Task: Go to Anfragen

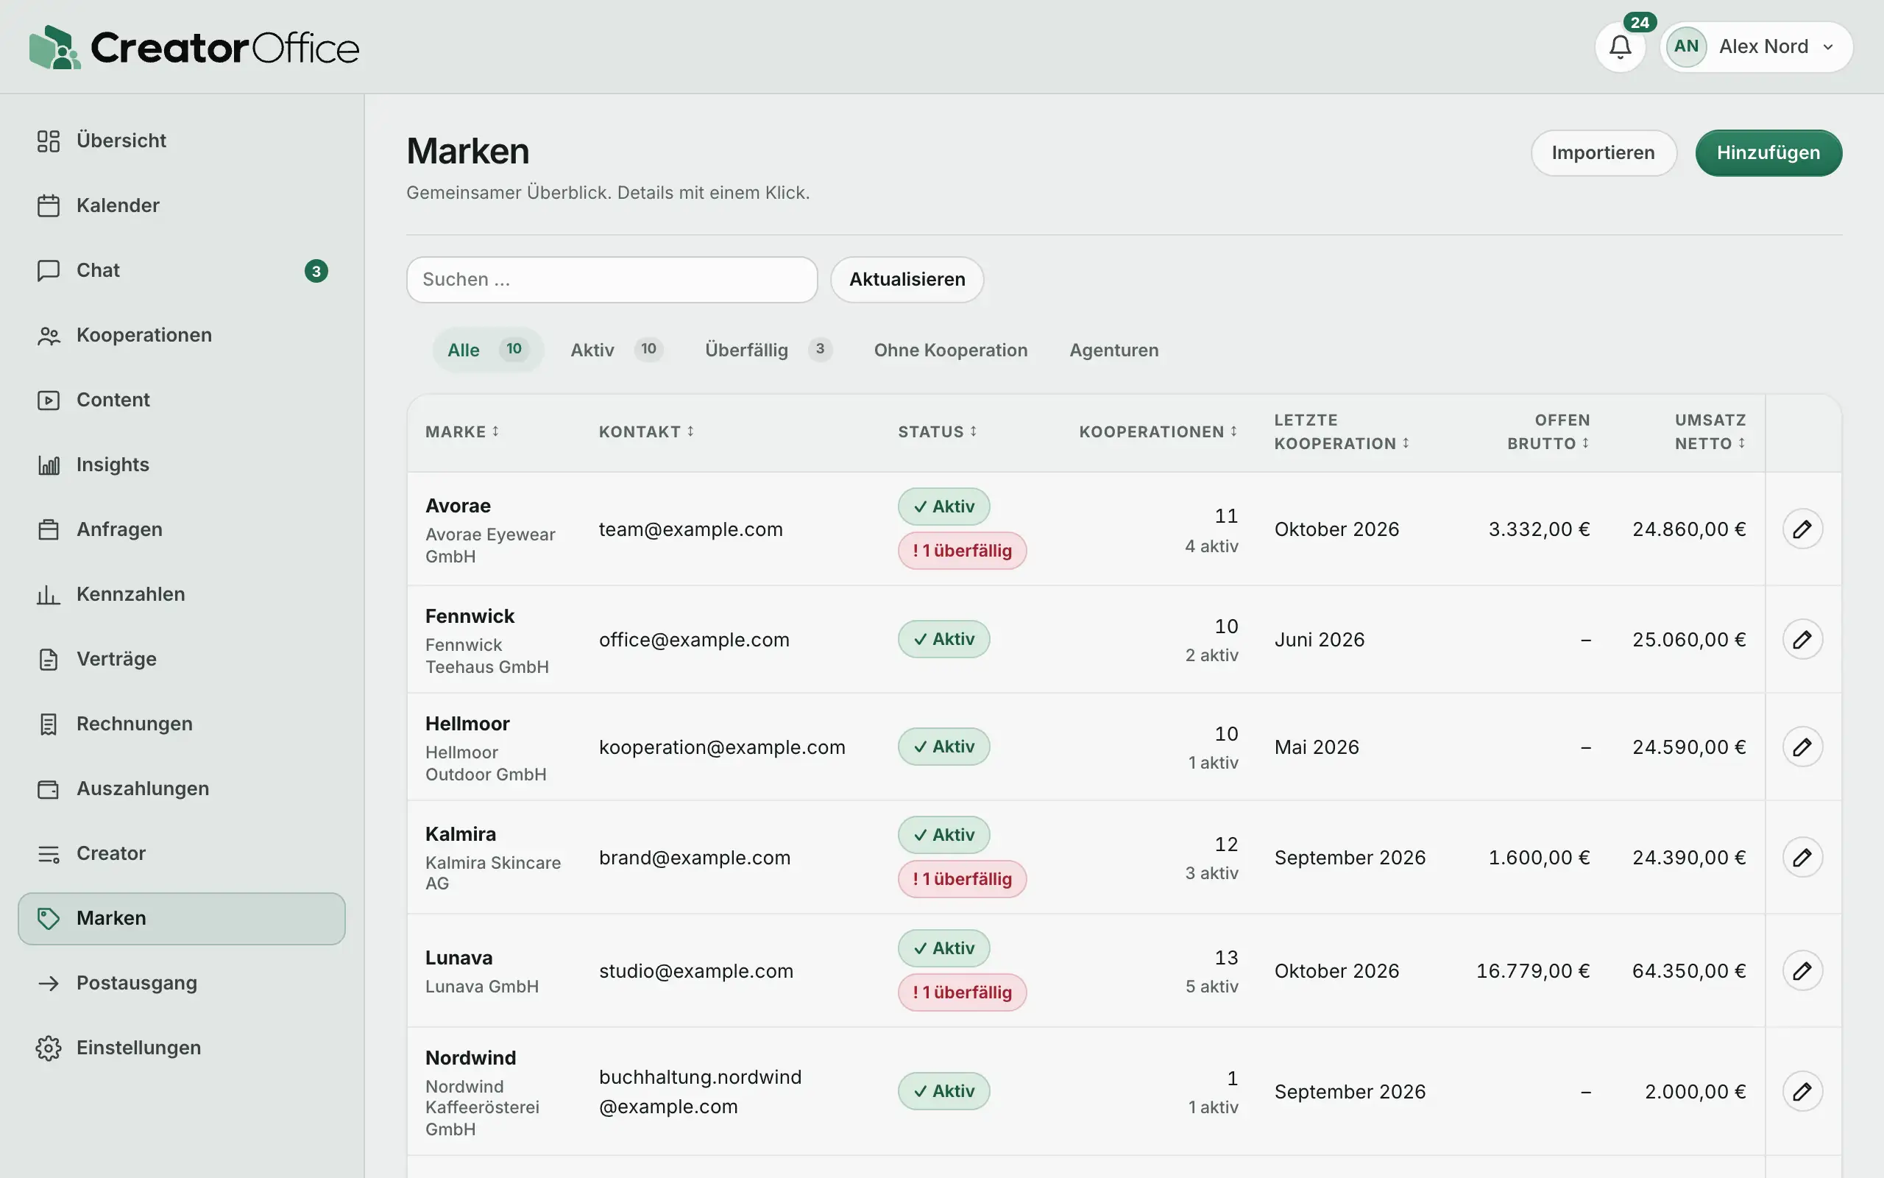Action: [181, 529]
